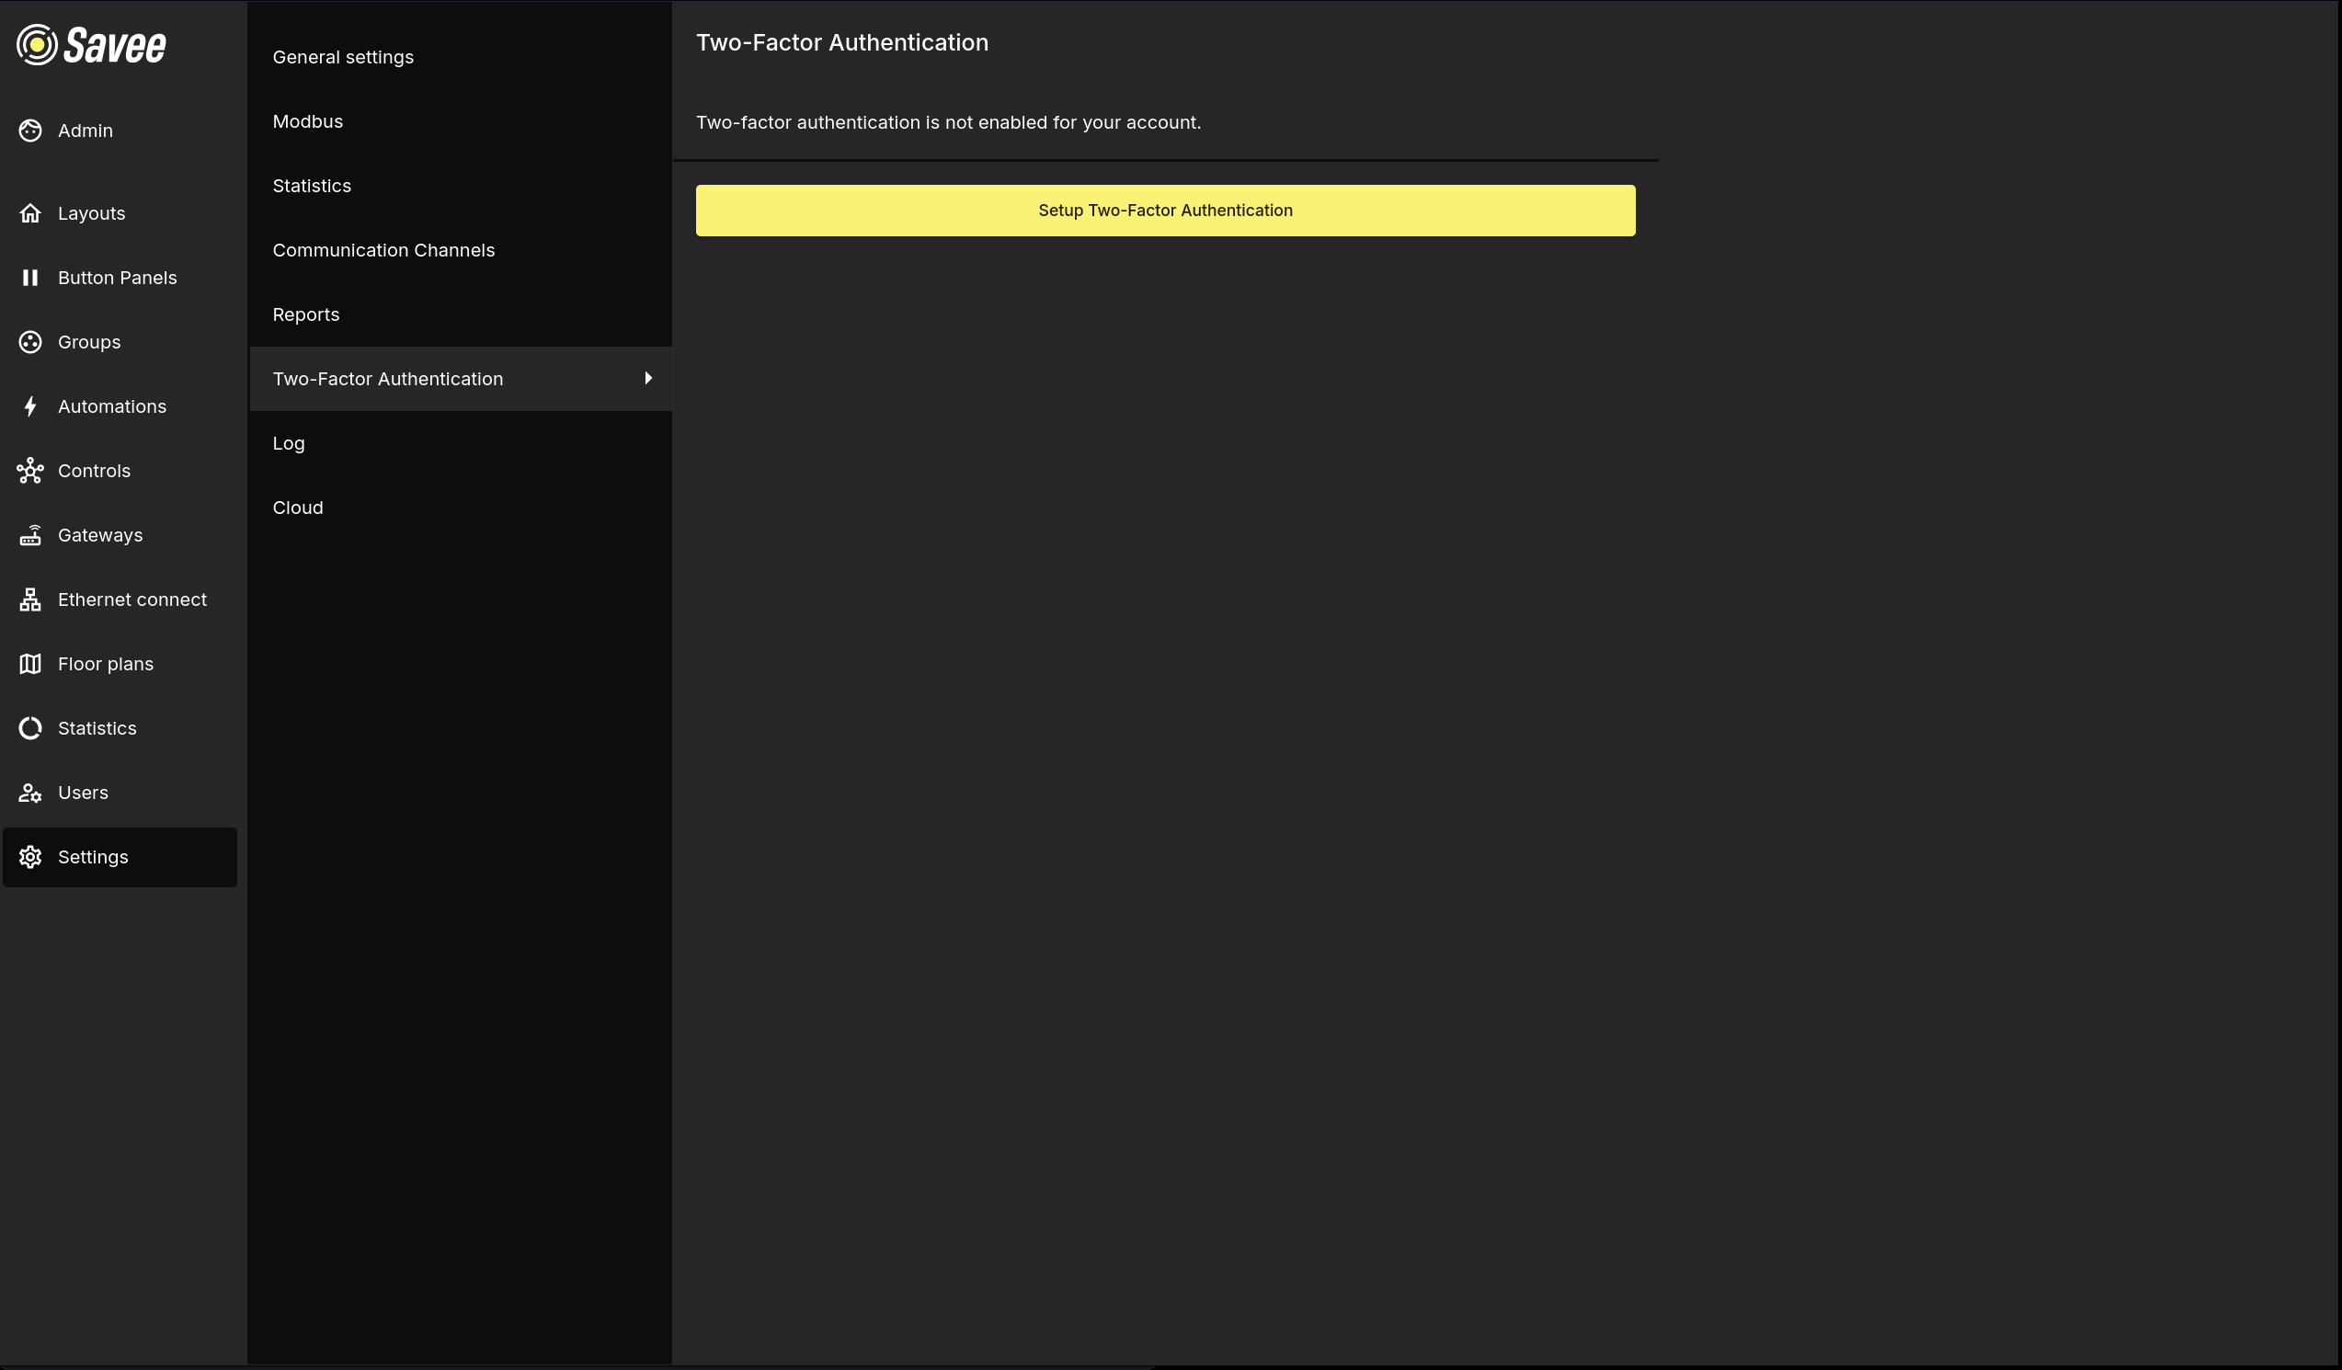Open Admin via its face icon
Viewport: 2342px width, 1370px height.
(x=30, y=131)
